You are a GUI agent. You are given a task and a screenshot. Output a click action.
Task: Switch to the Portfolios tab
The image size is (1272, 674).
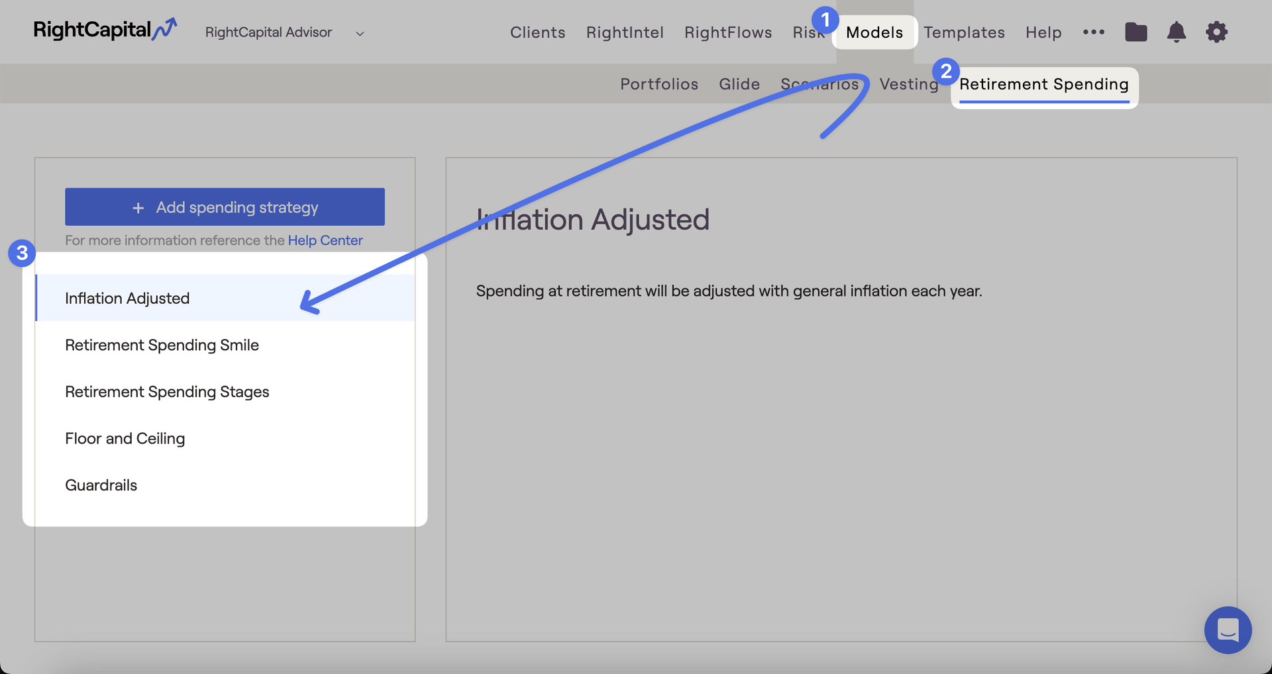(659, 84)
